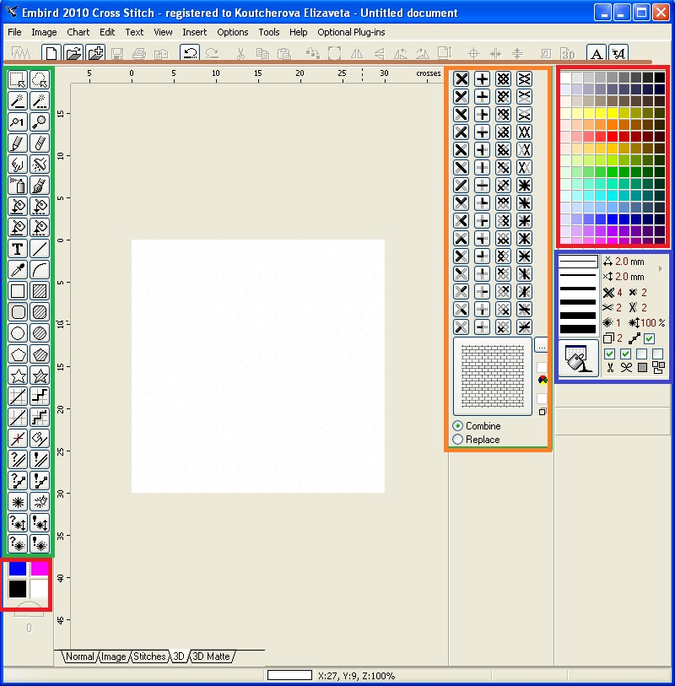
Task: Select the rectangular selection tool
Action: (x=18, y=80)
